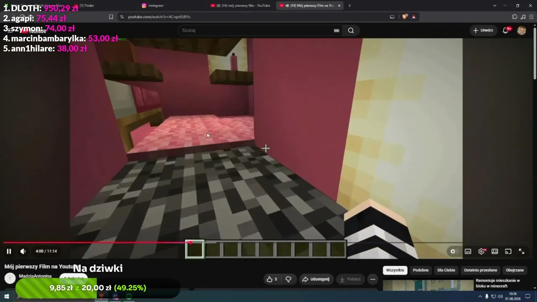The width and height of the screenshot is (537, 302).
Task: Select the Wszystkie filter chip
Action: (x=395, y=270)
